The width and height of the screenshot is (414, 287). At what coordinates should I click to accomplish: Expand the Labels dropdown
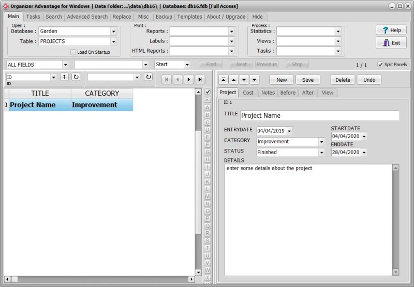tap(231, 41)
